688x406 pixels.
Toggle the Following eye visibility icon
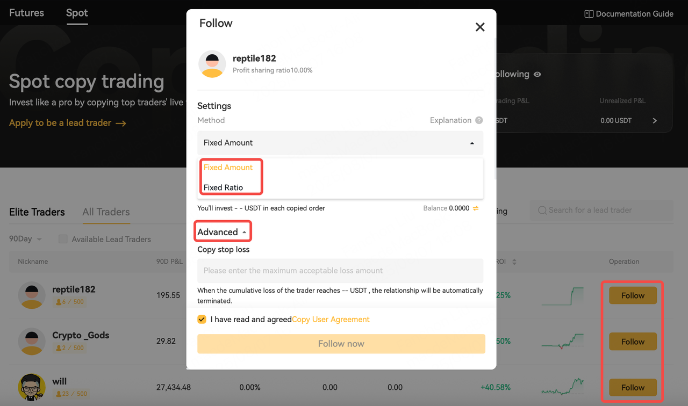[x=537, y=75]
